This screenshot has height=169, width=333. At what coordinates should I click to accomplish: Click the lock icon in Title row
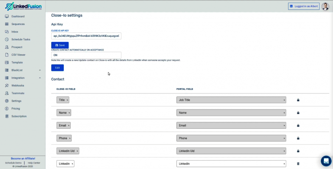(298, 100)
